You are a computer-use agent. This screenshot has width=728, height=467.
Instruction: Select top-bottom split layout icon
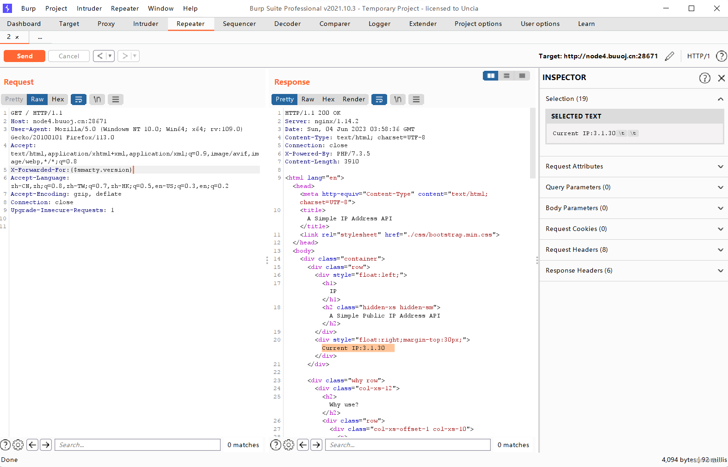(x=506, y=75)
